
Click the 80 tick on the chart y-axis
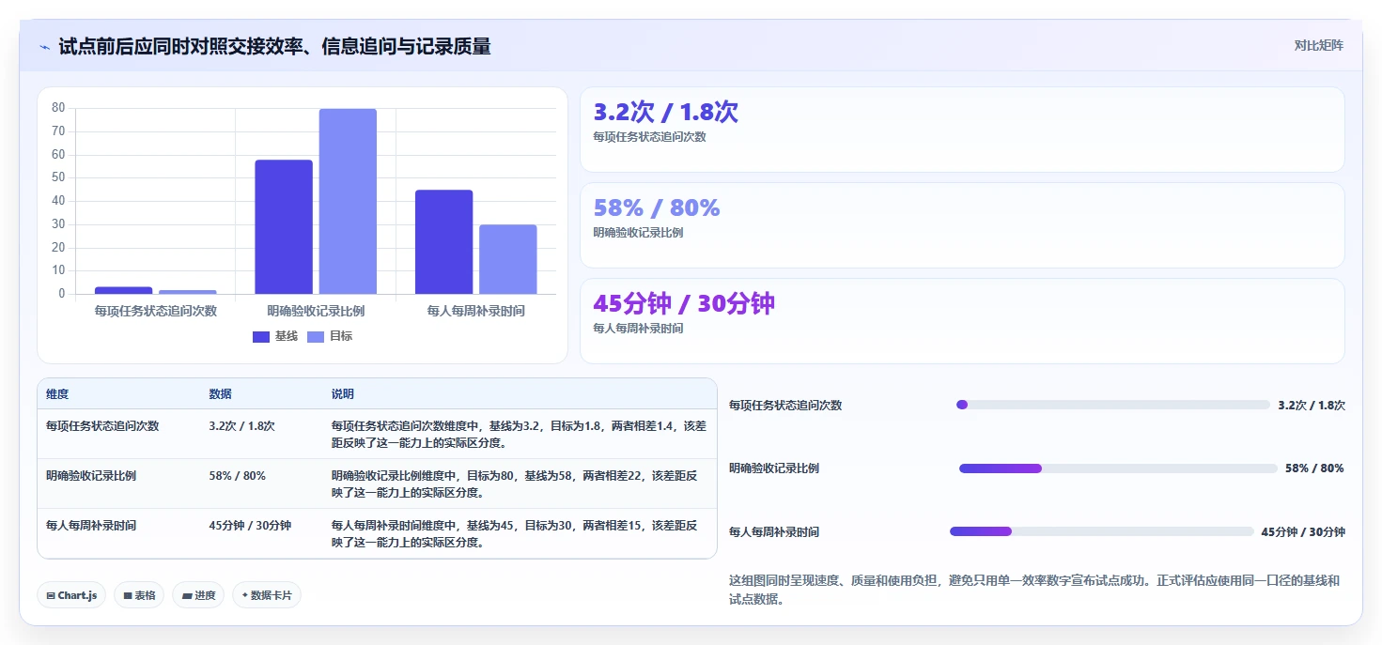58,108
